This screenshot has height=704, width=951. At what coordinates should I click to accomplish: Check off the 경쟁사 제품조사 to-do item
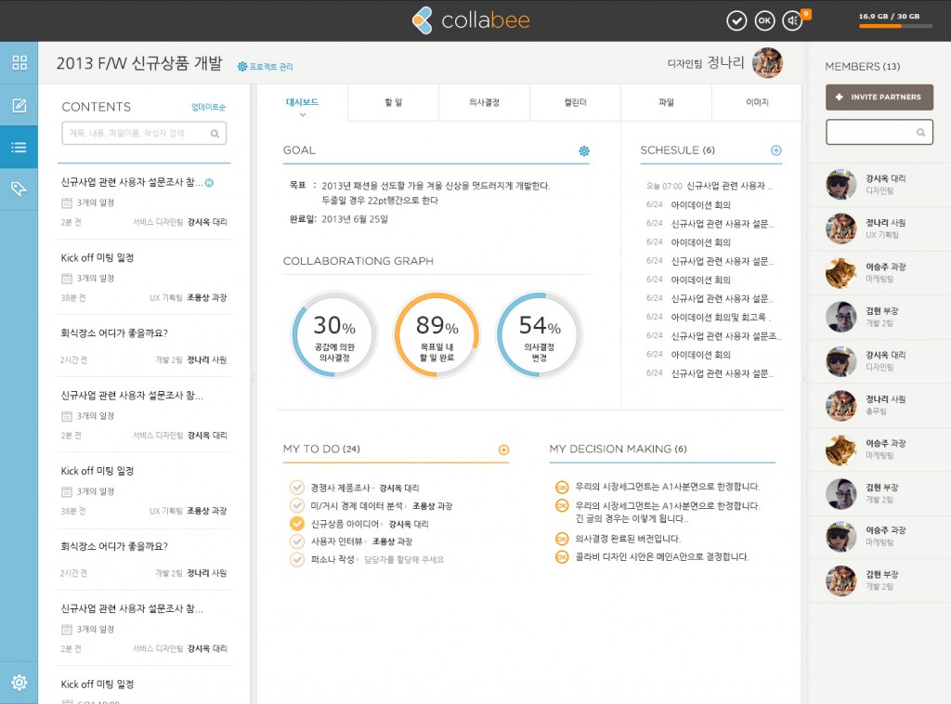297,487
